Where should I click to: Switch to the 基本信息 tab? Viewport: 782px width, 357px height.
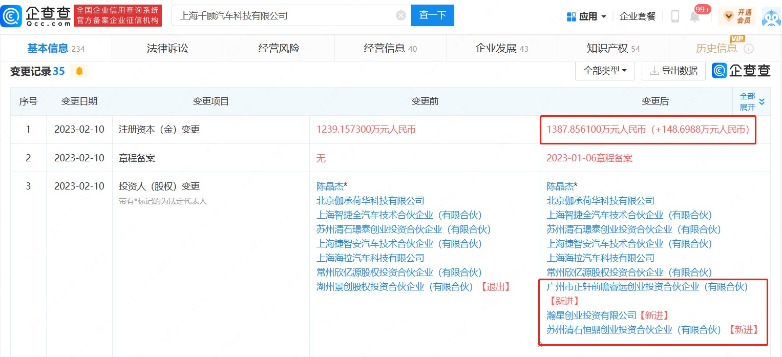coord(56,49)
